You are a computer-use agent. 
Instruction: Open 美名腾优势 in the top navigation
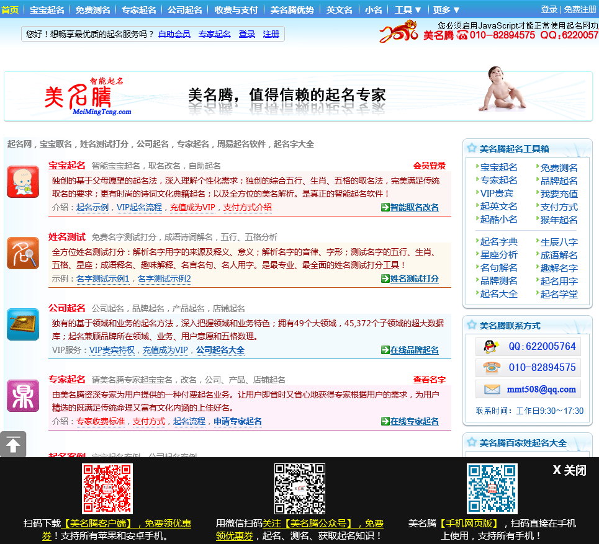(x=292, y=10)
